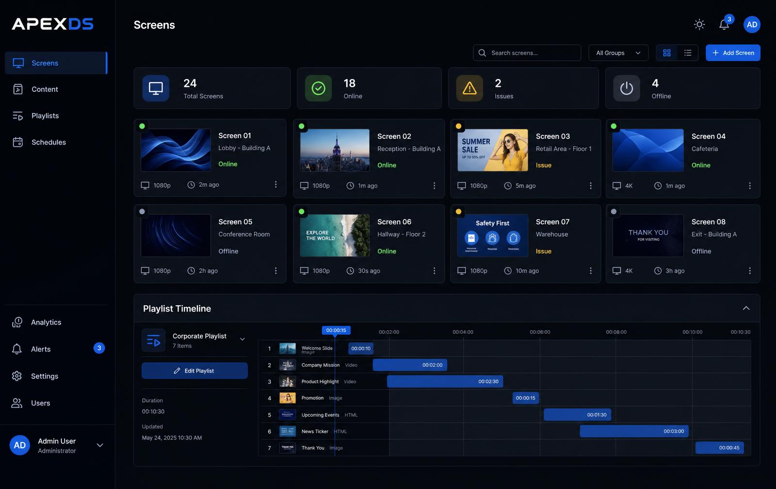The height and width of the screenshot is (489, 776).
Task: Click the Screen 05 title
Action: tap(235, 222)
